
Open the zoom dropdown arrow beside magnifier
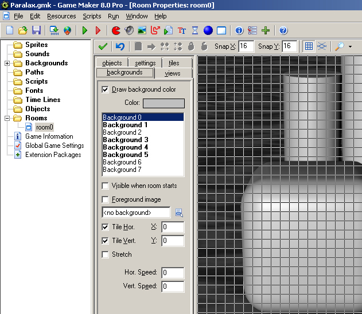click(x=350, y=46)
